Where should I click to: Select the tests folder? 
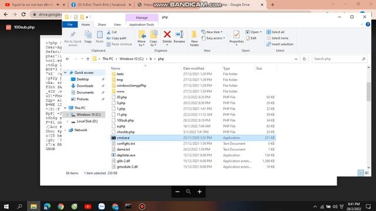tap(120, 74)
